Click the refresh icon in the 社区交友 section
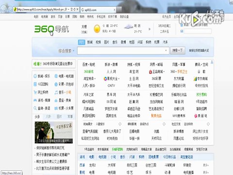Screen dimensions: 233x175 coord(208,124)
